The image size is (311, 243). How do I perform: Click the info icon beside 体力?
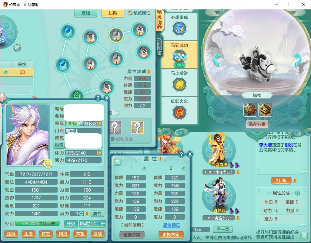[99, 153]
